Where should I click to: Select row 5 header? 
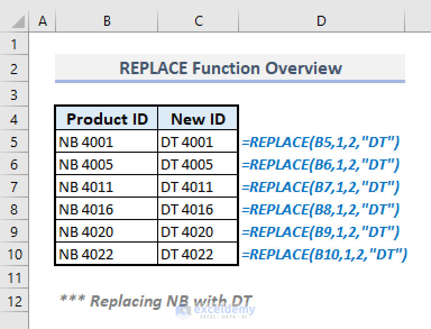click(14, 141)
